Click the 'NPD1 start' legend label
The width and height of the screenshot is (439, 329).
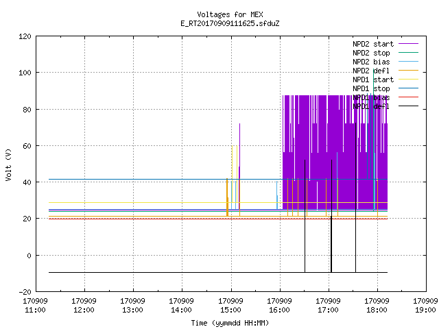pos(373,80)
